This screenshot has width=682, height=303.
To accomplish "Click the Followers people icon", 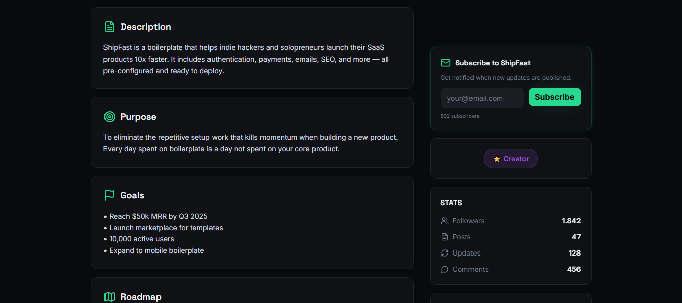I will point(445,221).
